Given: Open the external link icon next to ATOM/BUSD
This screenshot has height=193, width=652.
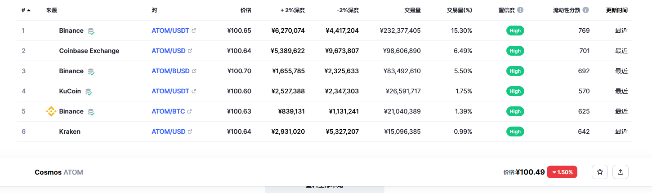Looking at the screenshot, I should point(194,71).
